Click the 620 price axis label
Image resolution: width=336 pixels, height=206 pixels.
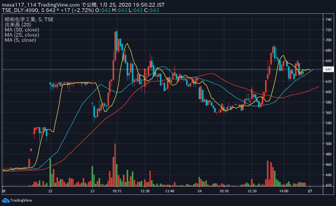[x=328, y=81]
